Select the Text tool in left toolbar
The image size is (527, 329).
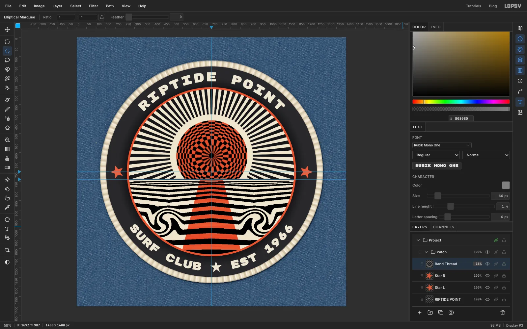[7, 229]
